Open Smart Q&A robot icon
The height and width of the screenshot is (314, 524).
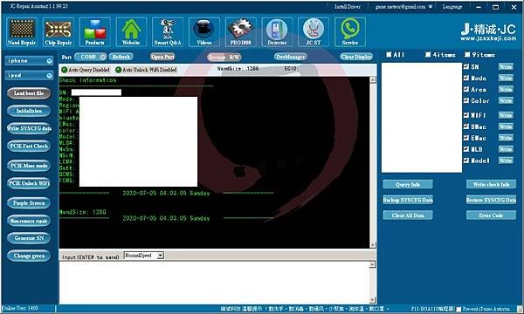pos(168,32)
